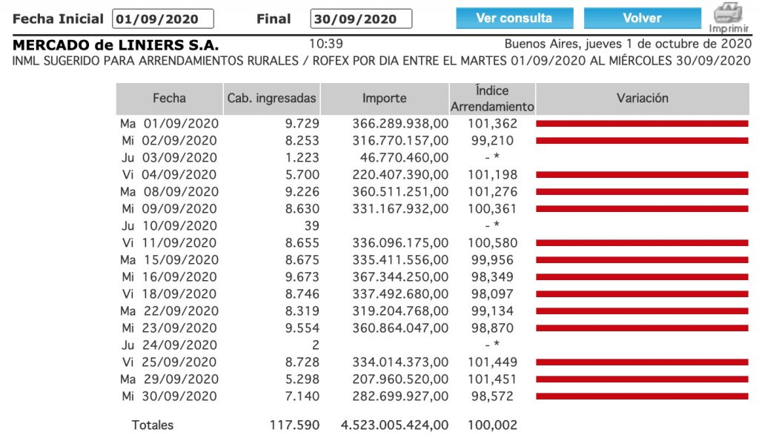Click the Fecha column header
Screen dimensions: 759x441
tap(169, 98)
